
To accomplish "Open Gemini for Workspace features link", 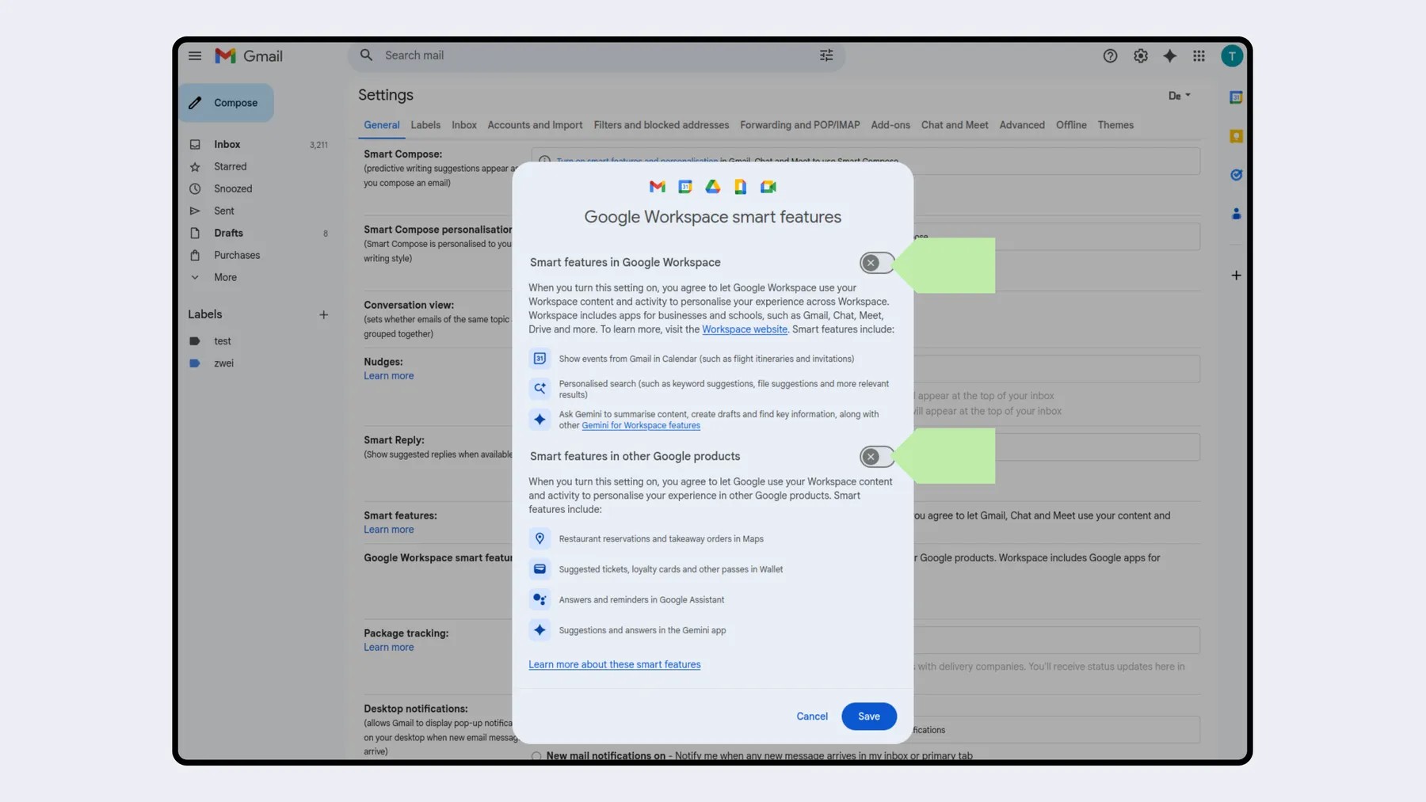I will click(x=641, y=426).
